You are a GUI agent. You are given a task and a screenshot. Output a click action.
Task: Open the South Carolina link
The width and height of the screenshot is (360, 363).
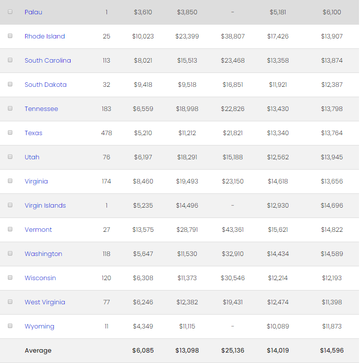tap(48, 60)
